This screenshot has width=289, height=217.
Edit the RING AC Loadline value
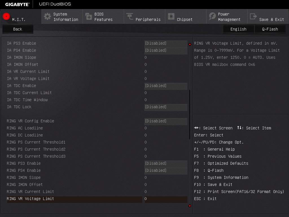[x=146, y=128]
